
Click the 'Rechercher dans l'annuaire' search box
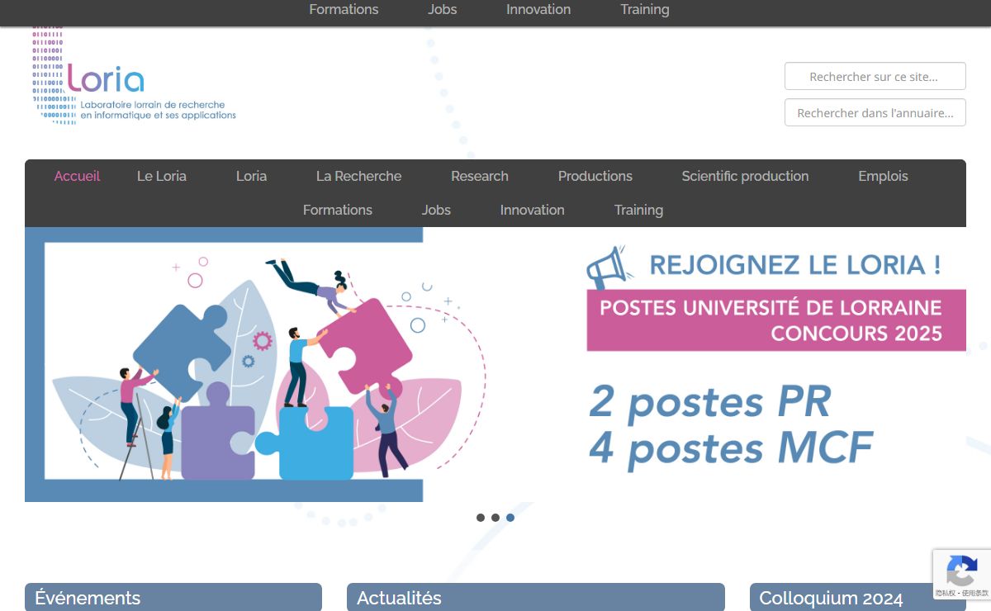pos(875,112)
